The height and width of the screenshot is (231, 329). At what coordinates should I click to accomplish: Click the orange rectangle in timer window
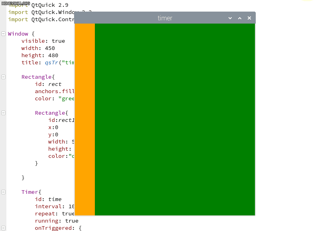click(85, 119)
